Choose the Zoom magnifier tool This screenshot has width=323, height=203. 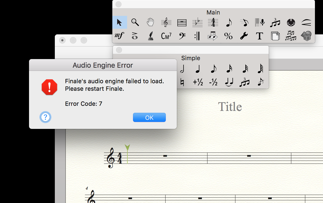tap(135, 23)
